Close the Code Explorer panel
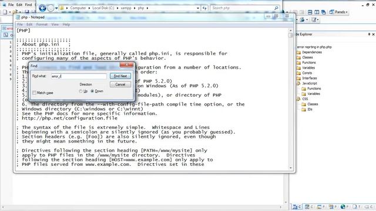Viewport: 376px width, 211px height. [x=374, y=35]
